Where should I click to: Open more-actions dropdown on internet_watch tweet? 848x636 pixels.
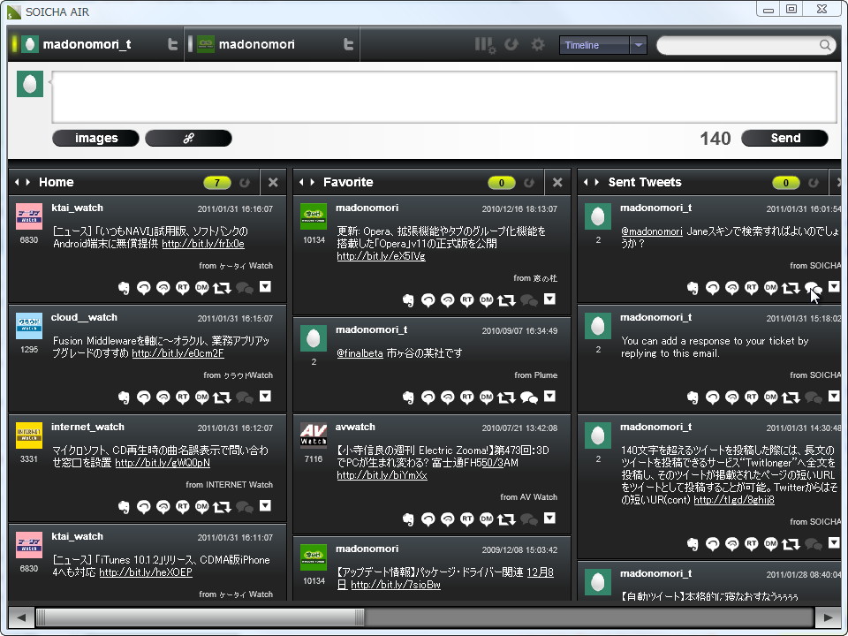pyautogui.click(x=265, y=505)
